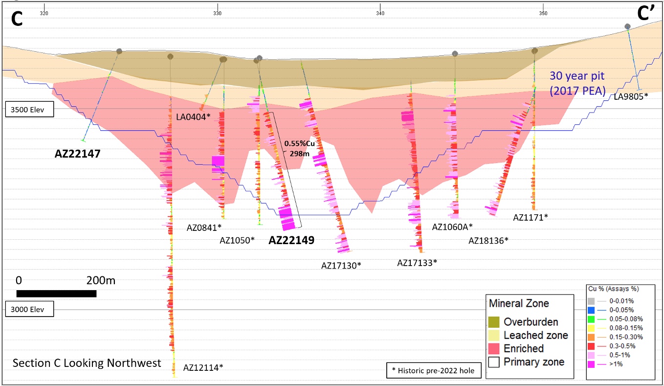Click the drill collar marker above AZ22147
Screen dimensions: 664x386
pos(119,51)
